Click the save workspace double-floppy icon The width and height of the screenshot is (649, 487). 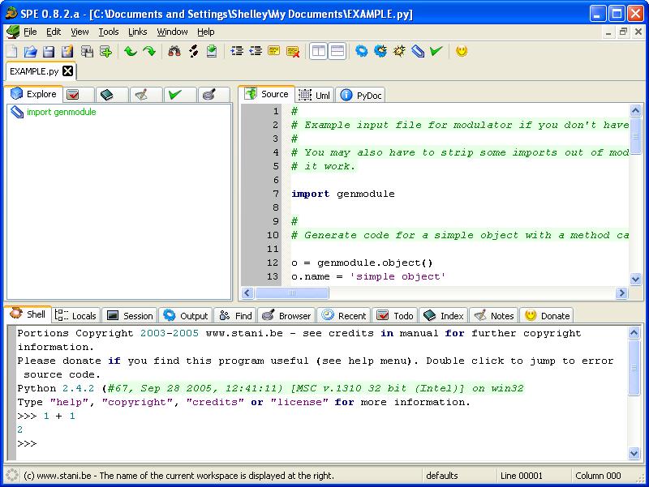point(87,51)
